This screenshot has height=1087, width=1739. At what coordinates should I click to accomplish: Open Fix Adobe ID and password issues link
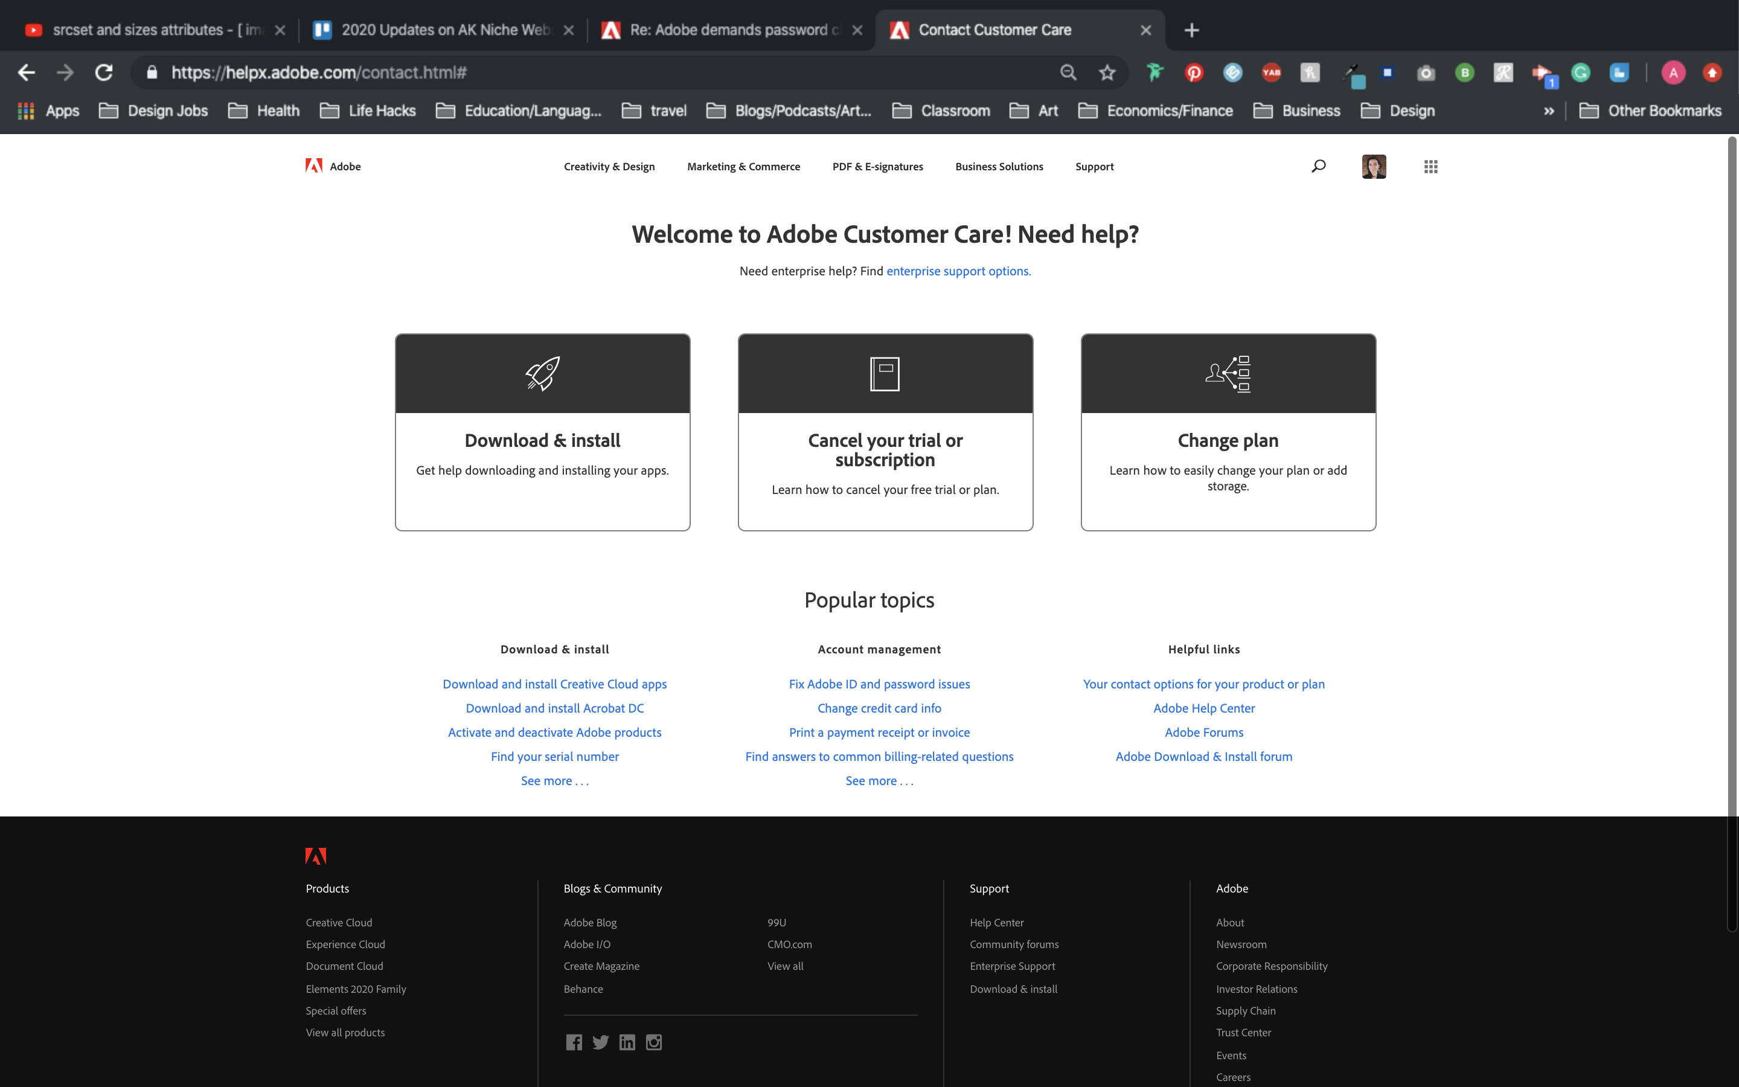[x=879, y=684]
